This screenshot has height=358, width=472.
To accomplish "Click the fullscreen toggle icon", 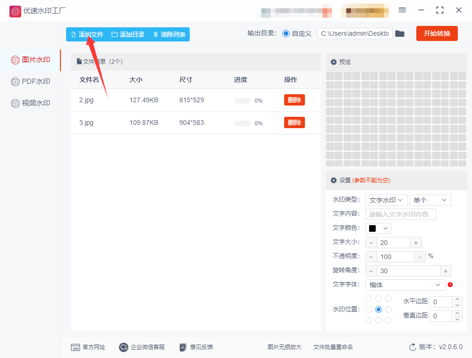I will click(440, 10).
